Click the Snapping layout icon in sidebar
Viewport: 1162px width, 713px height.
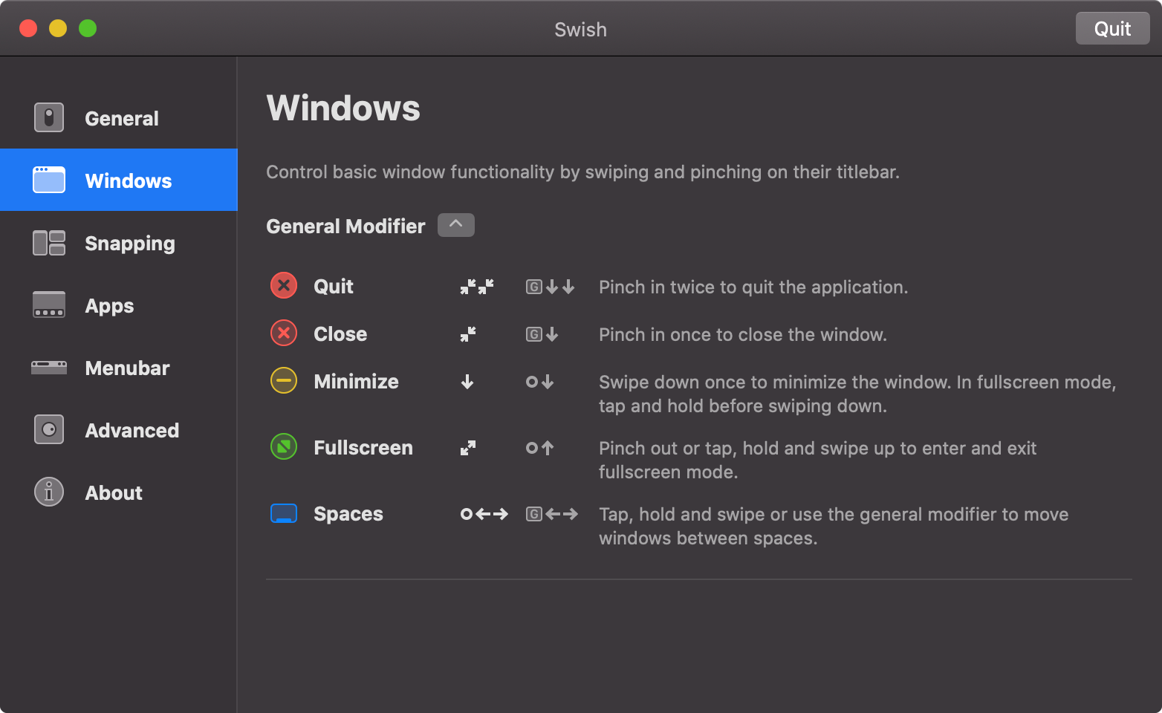coord(49,243)
